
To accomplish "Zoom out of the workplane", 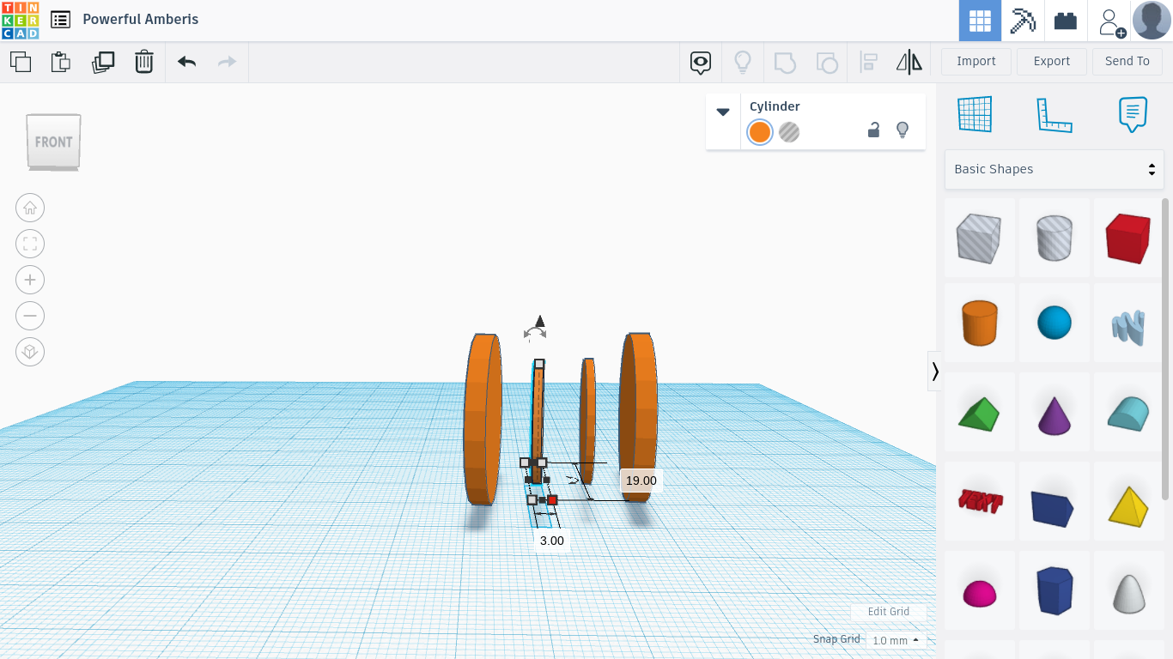I will (30, 316).
